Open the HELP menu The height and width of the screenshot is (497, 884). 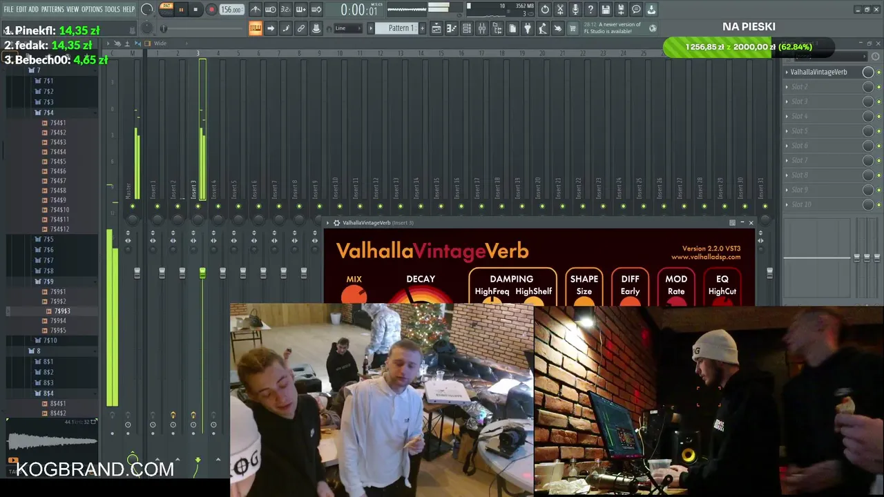[x=128, y=10]
